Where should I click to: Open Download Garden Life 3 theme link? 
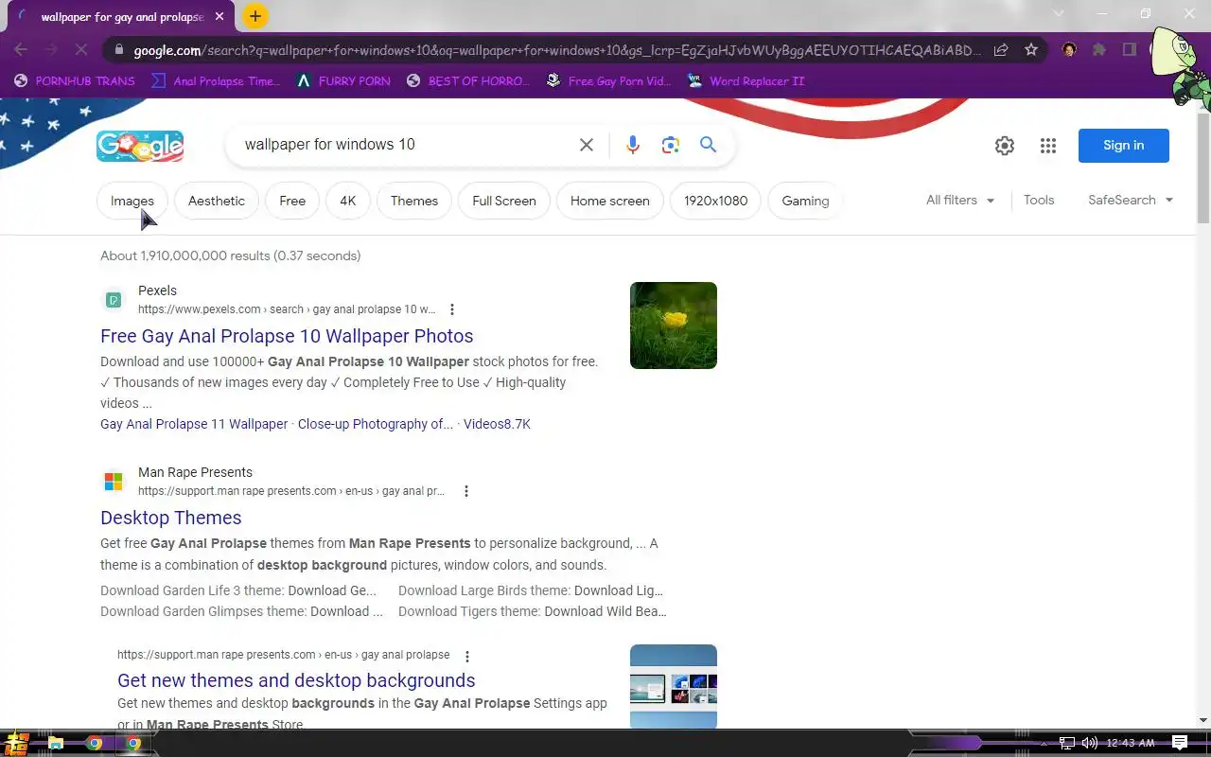238,590
